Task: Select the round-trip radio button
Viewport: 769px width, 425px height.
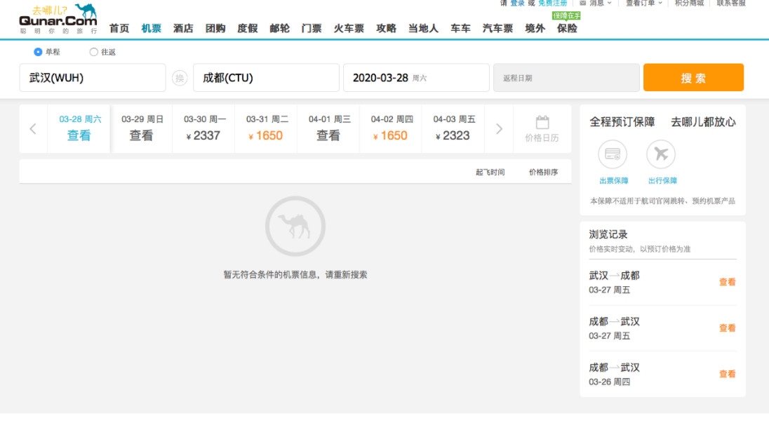Action: (x=94, y=52)
